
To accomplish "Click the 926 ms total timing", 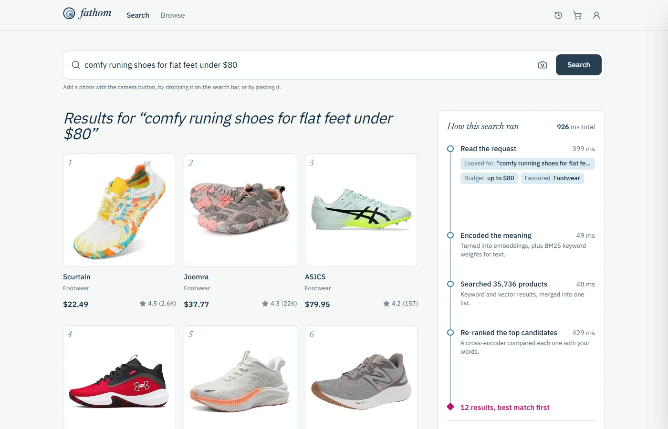I will [576, 127].
